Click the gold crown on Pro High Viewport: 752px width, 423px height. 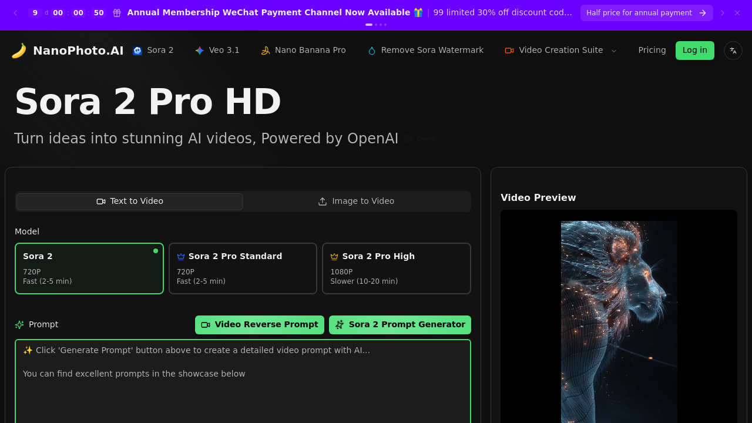point(334,257)
